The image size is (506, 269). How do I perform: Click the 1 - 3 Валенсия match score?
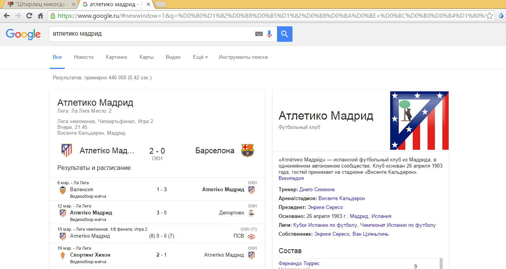click(162, 190)
